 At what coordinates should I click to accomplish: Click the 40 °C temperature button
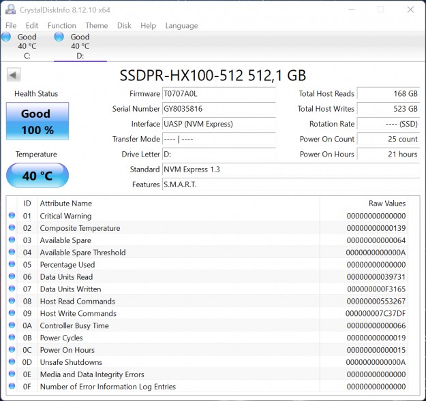tap(37, 176)
